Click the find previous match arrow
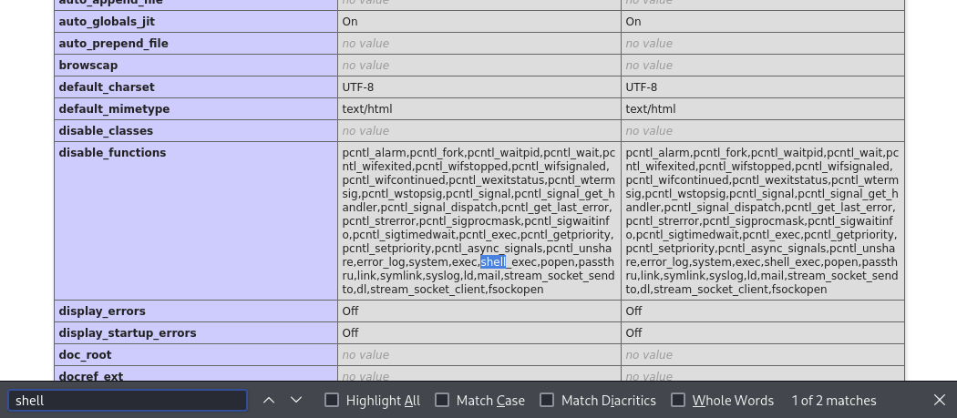This screenshot has height=418, width=957. pyautogui.click(x=269, y=400)
